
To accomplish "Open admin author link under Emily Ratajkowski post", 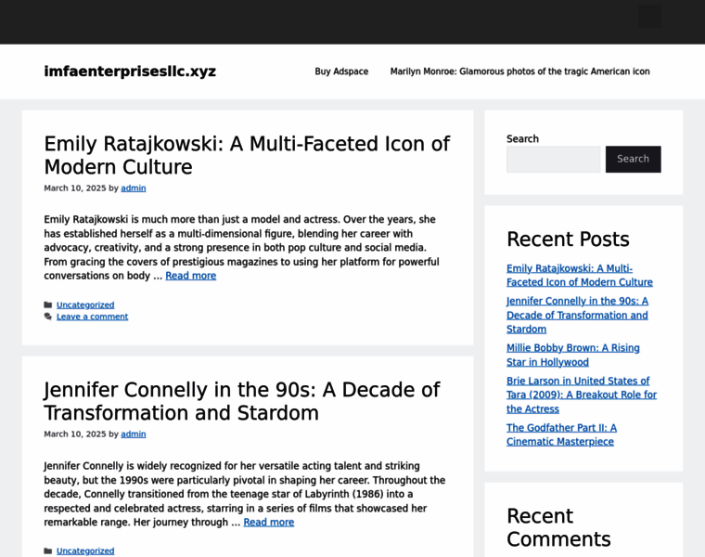I will tap(133, 188).
